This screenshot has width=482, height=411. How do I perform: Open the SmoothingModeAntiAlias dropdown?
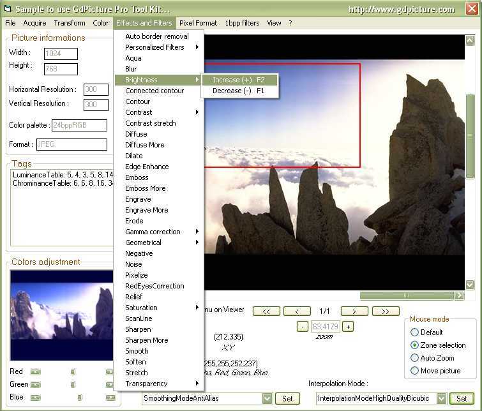pyautogui.click(x=267, y=398)
